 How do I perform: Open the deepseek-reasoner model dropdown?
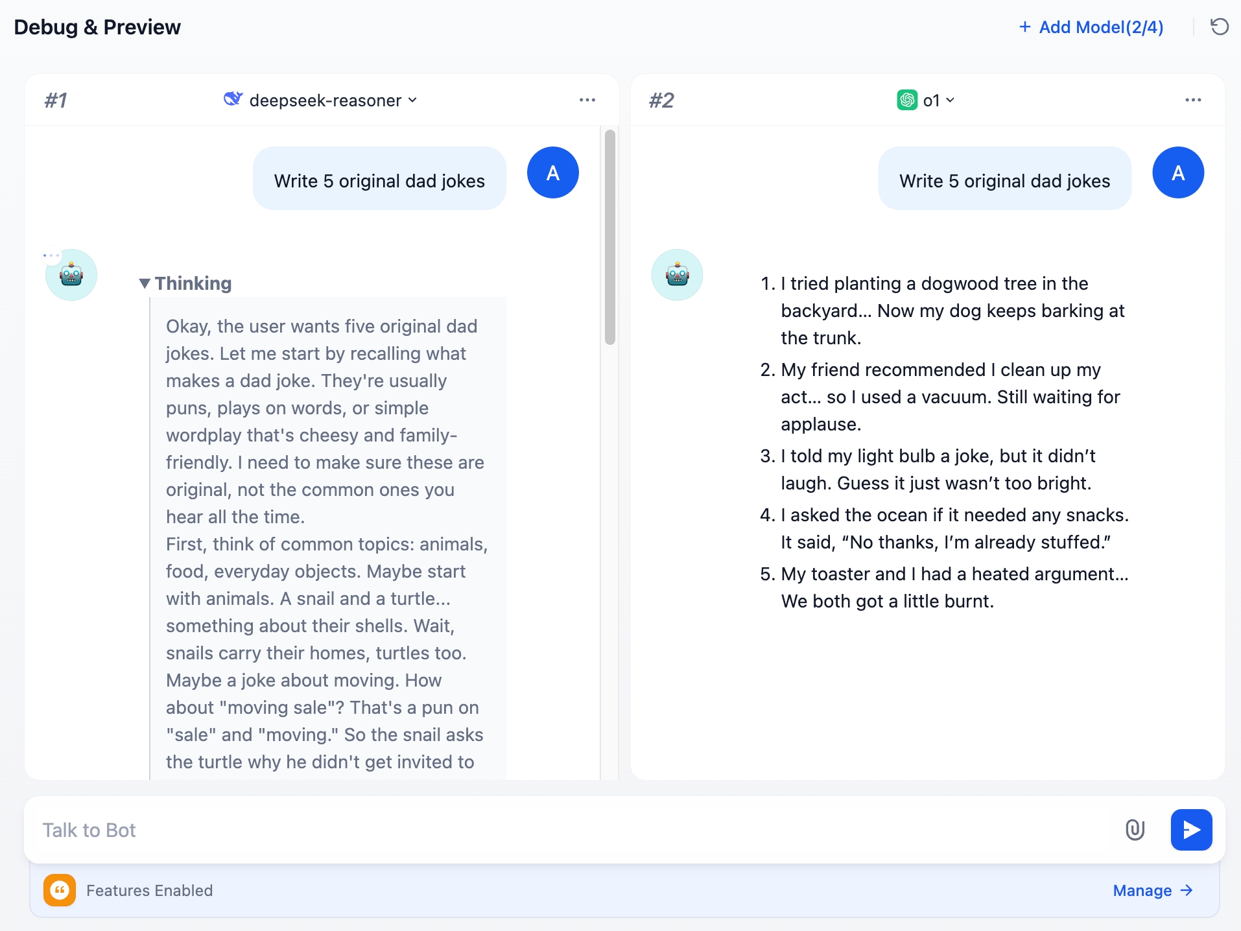(x=332, y=100)
